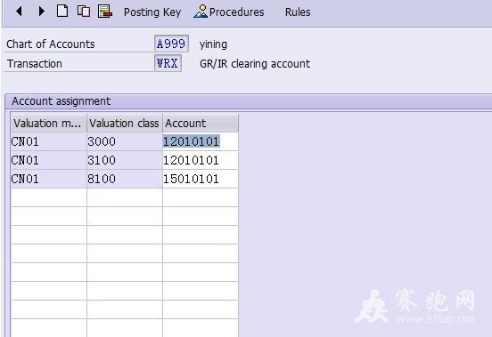Select the Chart of Accounts field A999
492x337 pixels.
(x=171, y=44)
